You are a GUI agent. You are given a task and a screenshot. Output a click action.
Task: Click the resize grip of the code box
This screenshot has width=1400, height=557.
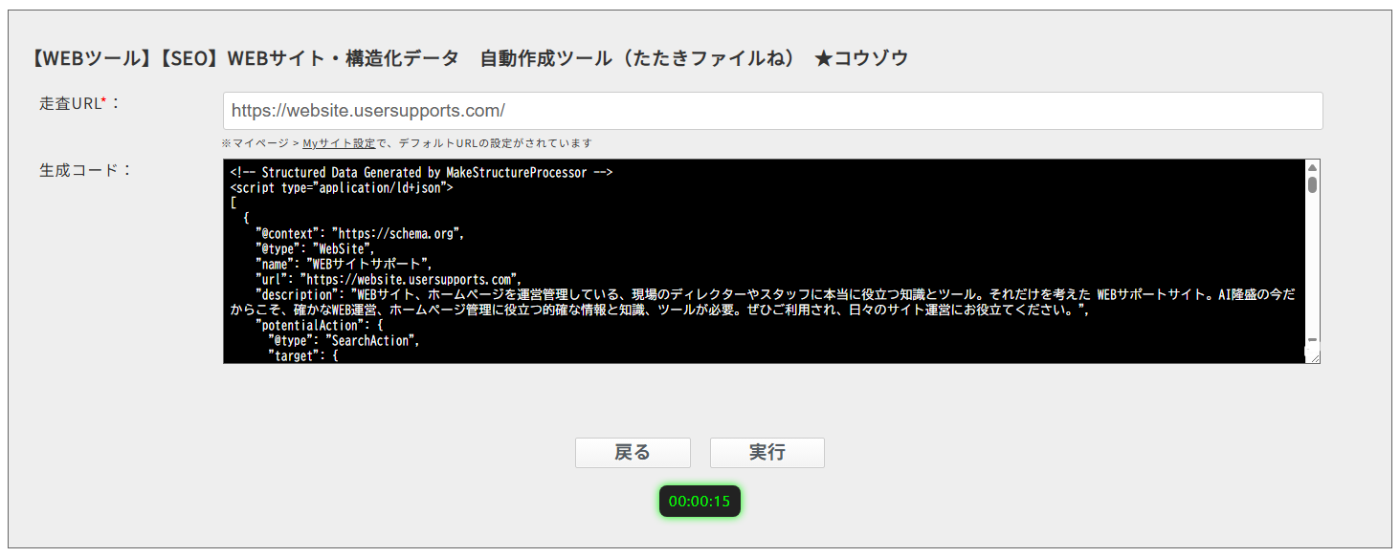click(1316, 359)
